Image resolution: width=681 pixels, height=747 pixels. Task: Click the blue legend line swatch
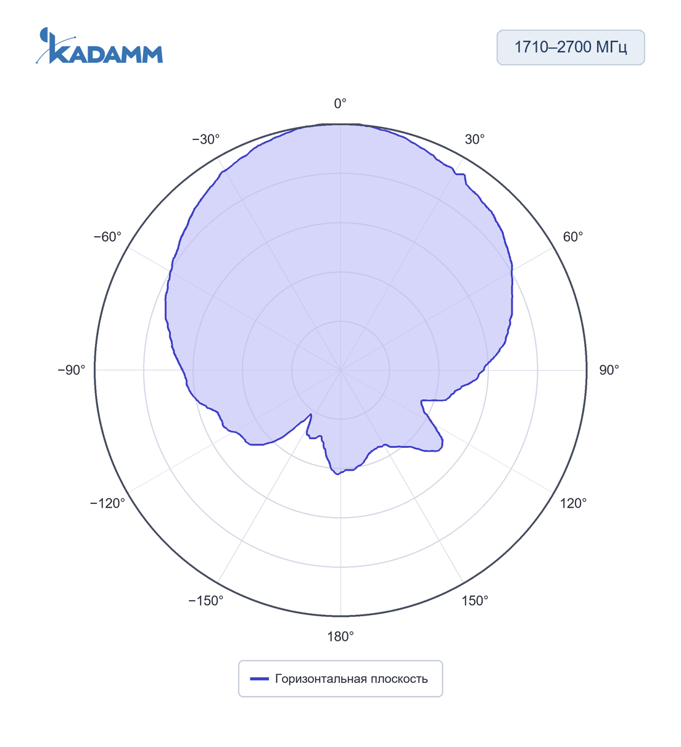259,679
